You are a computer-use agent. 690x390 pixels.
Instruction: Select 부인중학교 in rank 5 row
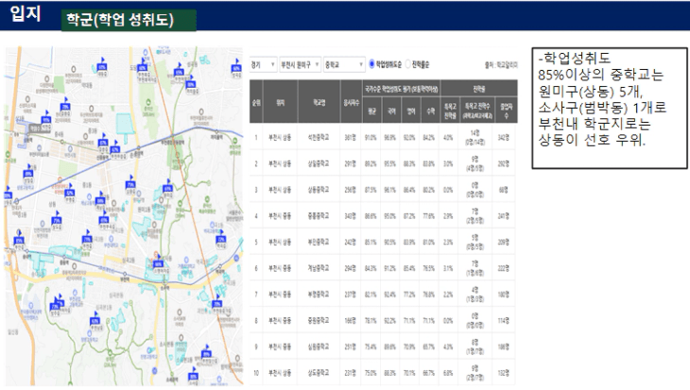coord(319,242)
